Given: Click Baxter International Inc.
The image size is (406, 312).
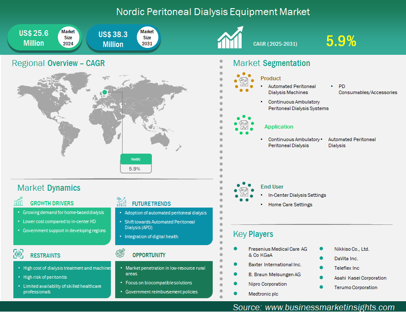Looking at the screenshot, I should [x=275, y=265].
